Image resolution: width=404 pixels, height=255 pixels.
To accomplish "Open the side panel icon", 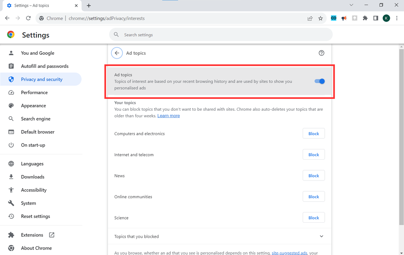I will click(x=376, y=18).
